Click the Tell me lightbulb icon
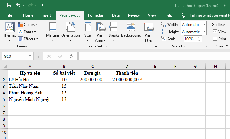Viewport: 230px width, 139px height. (184, 15)
